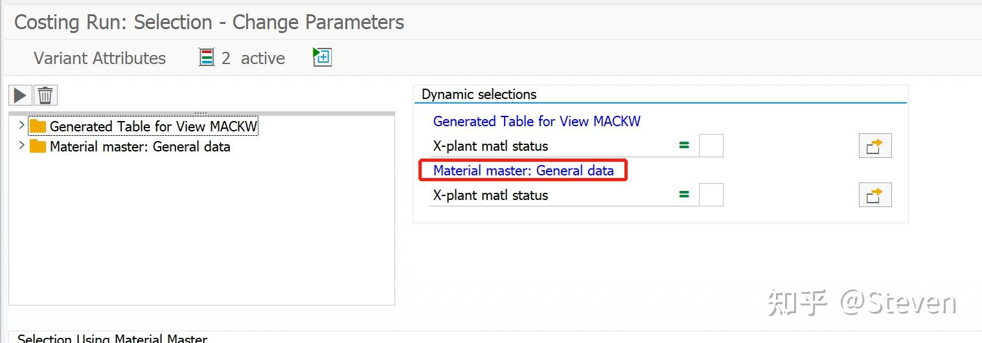Open multiple selection for Material master X-plant status
The width and height of the screenshot is (982, 343).
[874, 195]
